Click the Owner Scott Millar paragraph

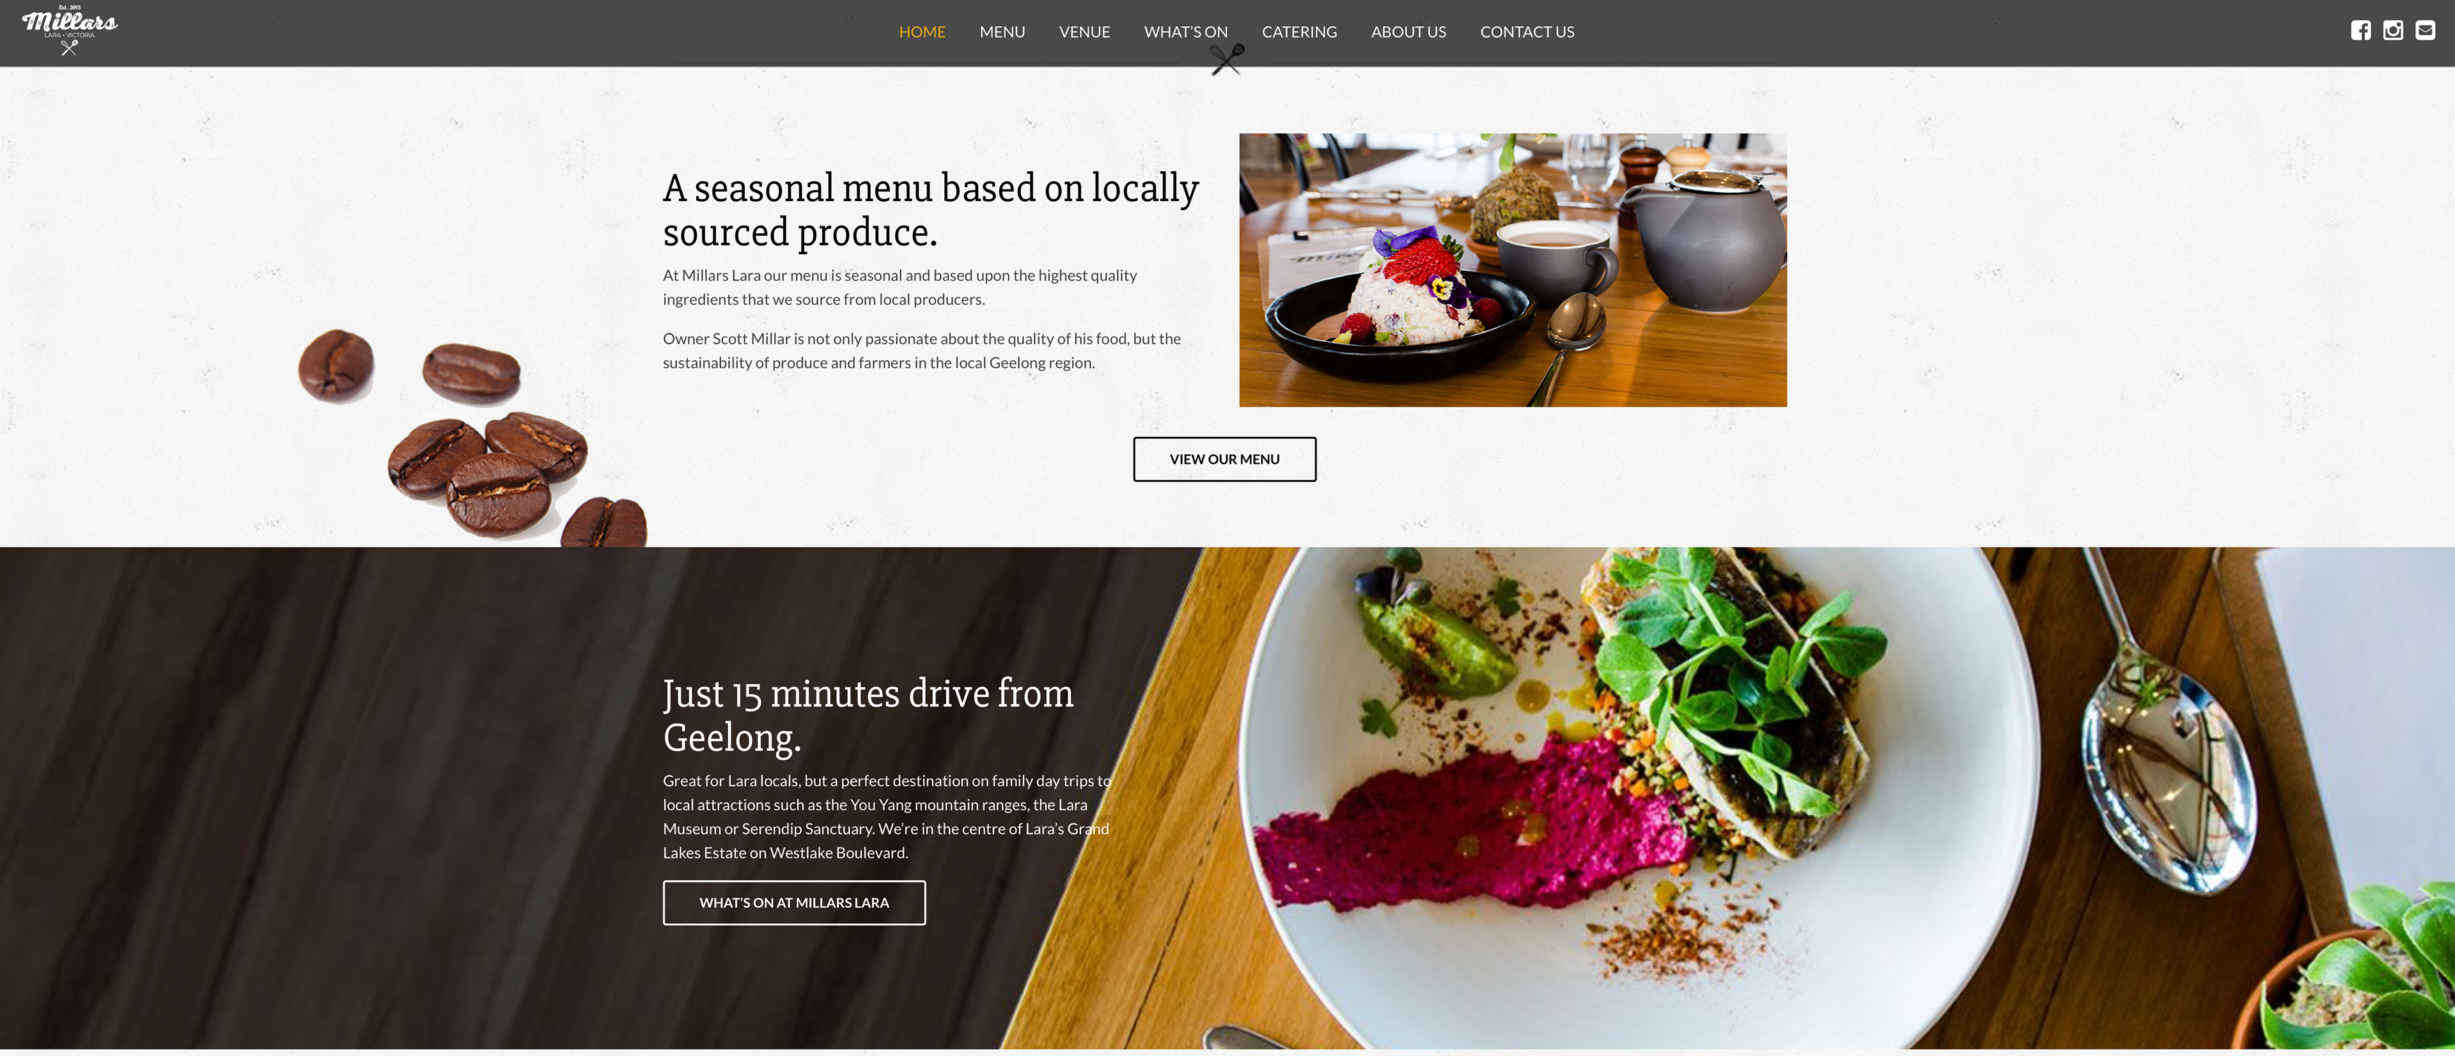[921, 351]
